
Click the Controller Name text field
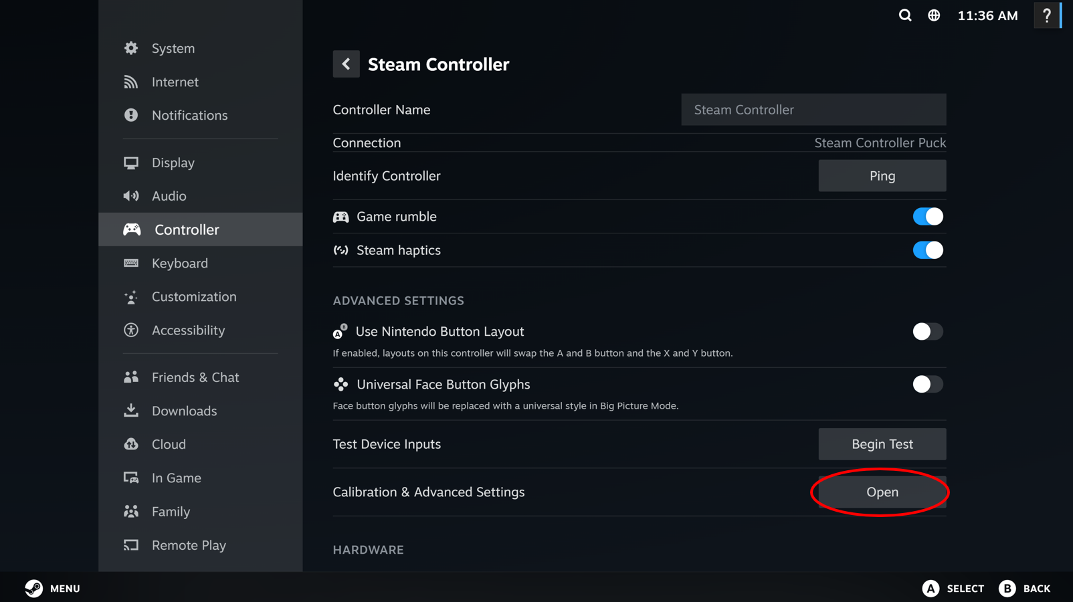[813, 110]
